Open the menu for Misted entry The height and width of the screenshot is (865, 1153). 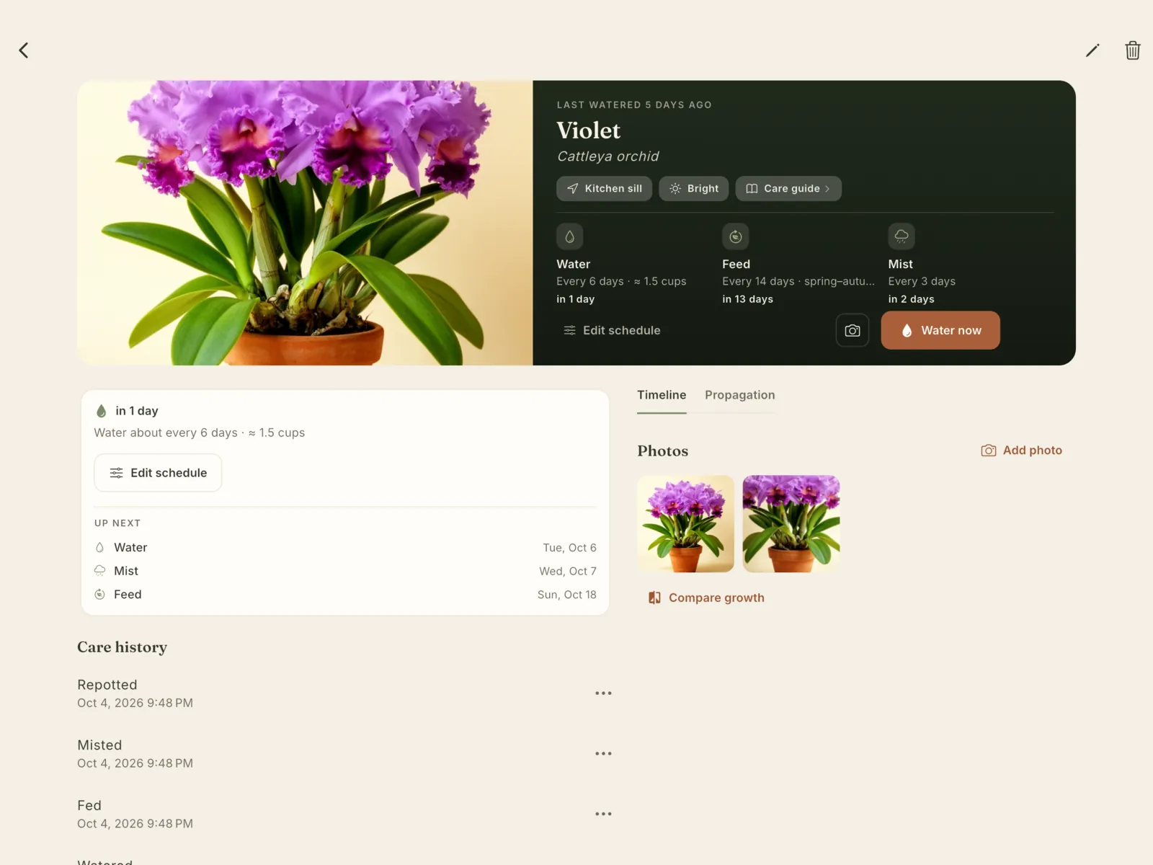coord(603,753)
